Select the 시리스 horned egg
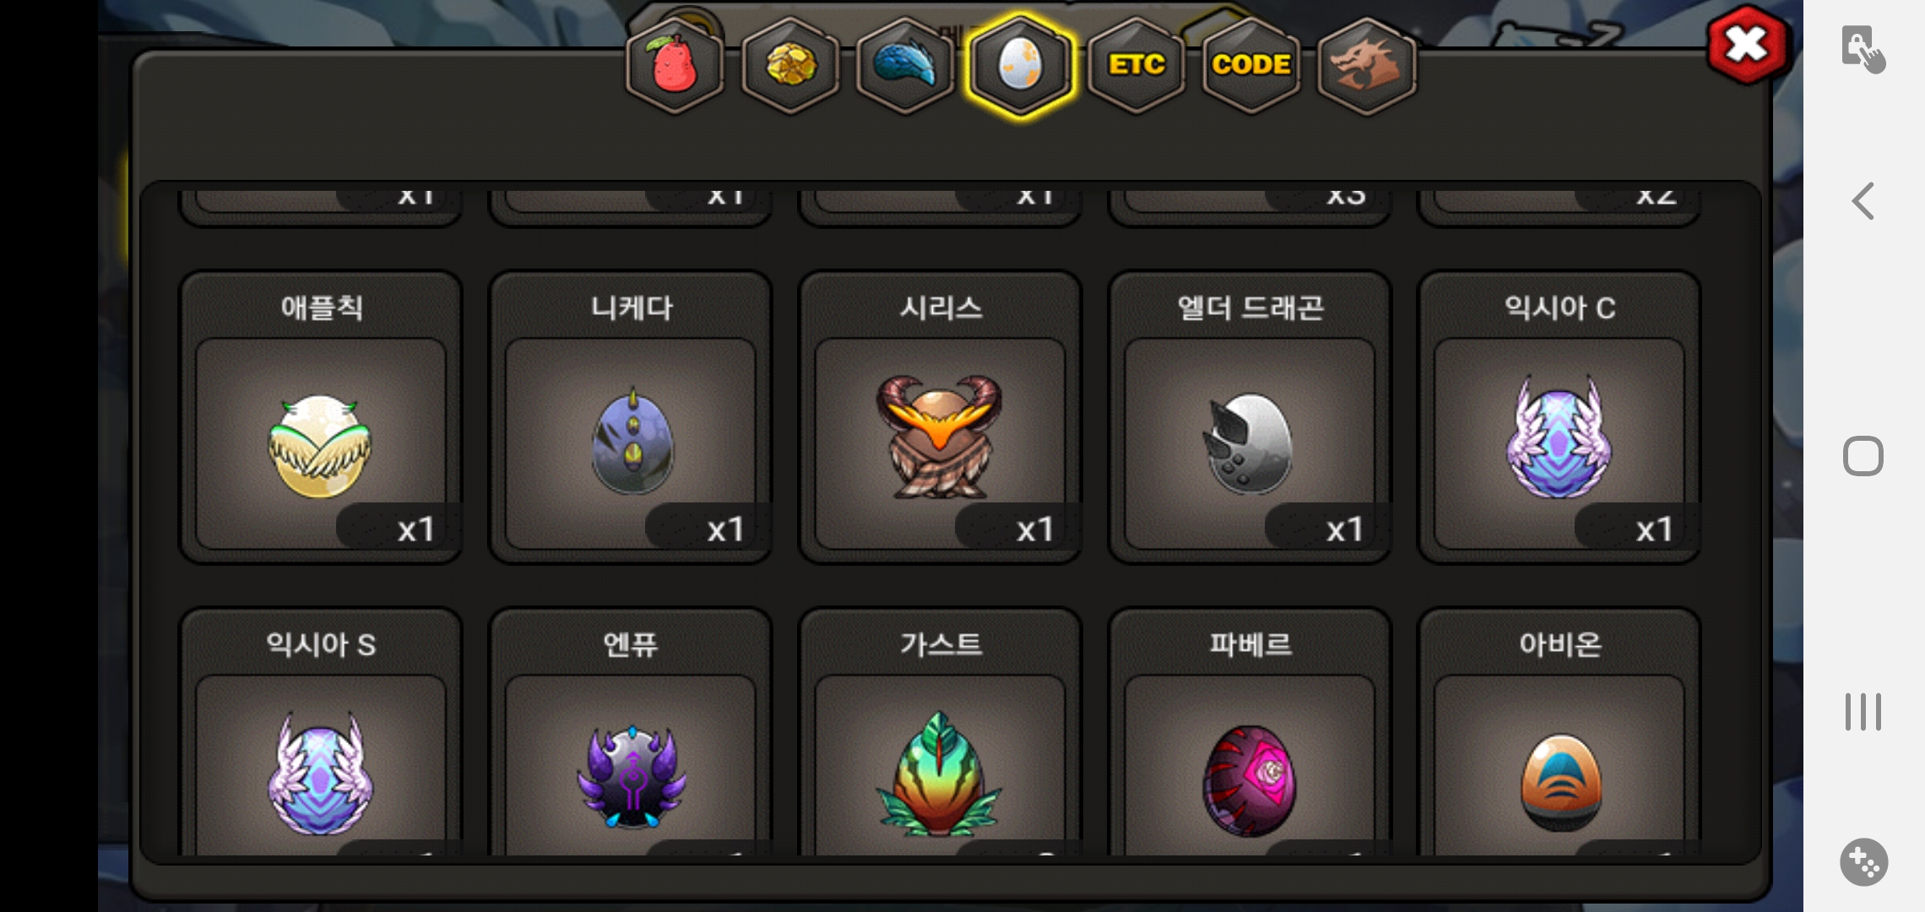The height and width of the screenshot is (912, 1925). click(941, 417)
